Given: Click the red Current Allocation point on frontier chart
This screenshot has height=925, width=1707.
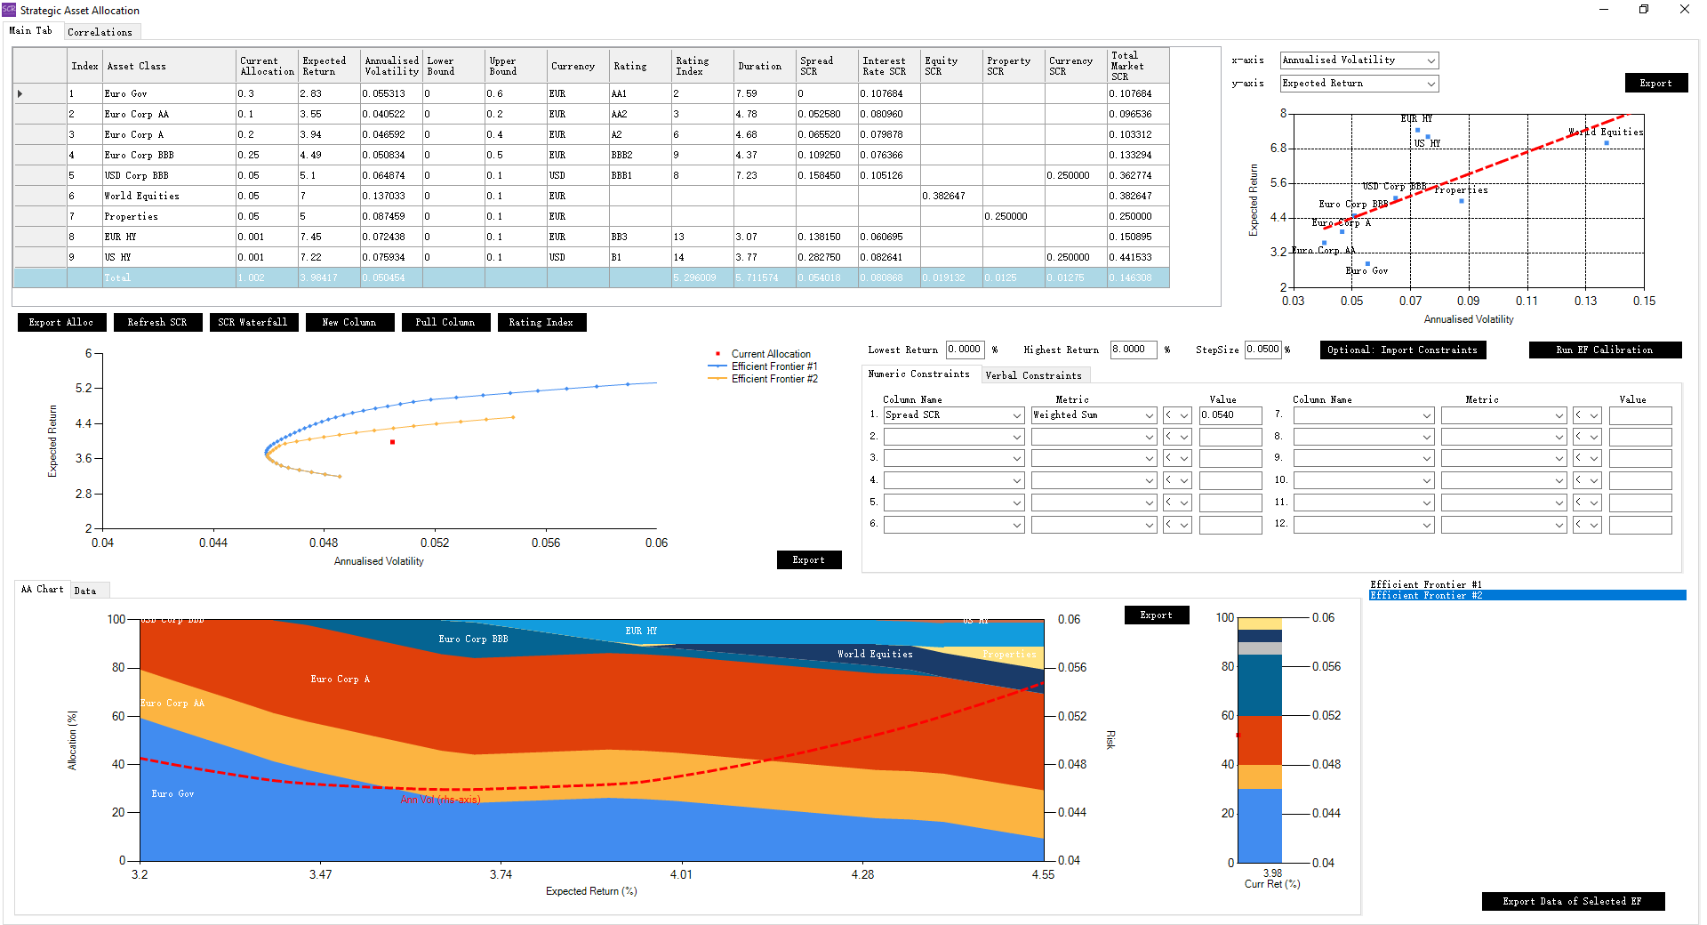Looking at the screenshot, I should coord(392,442).
